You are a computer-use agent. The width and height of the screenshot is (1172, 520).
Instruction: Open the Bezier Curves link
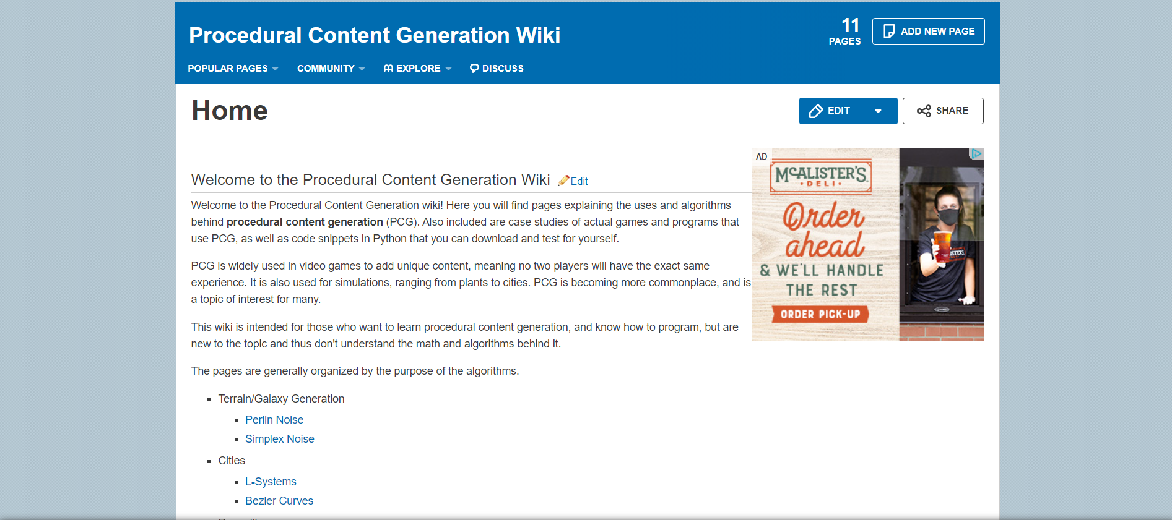279,501
